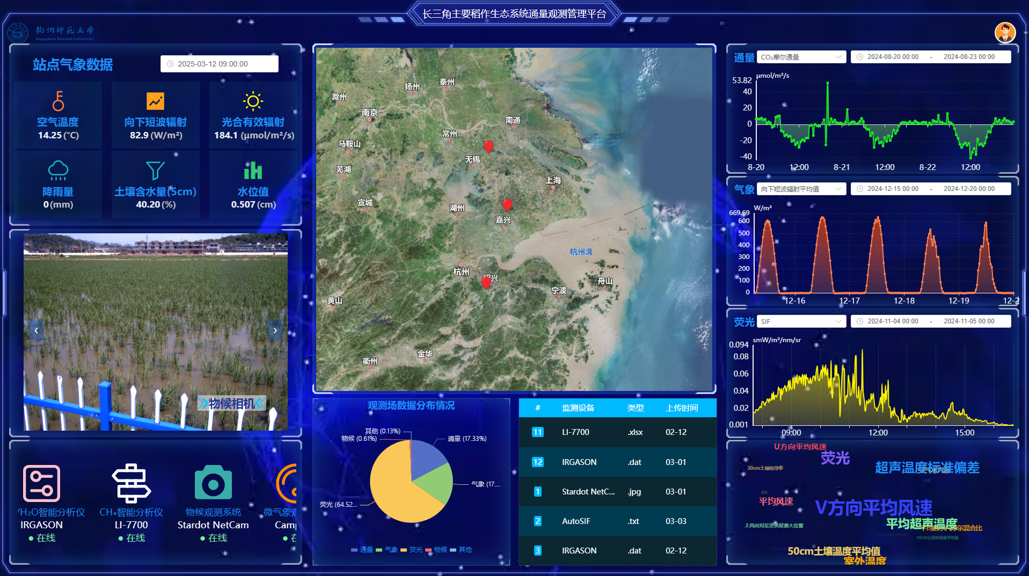
Task: Open the user avatar profile
Action: pos(1005,33)
